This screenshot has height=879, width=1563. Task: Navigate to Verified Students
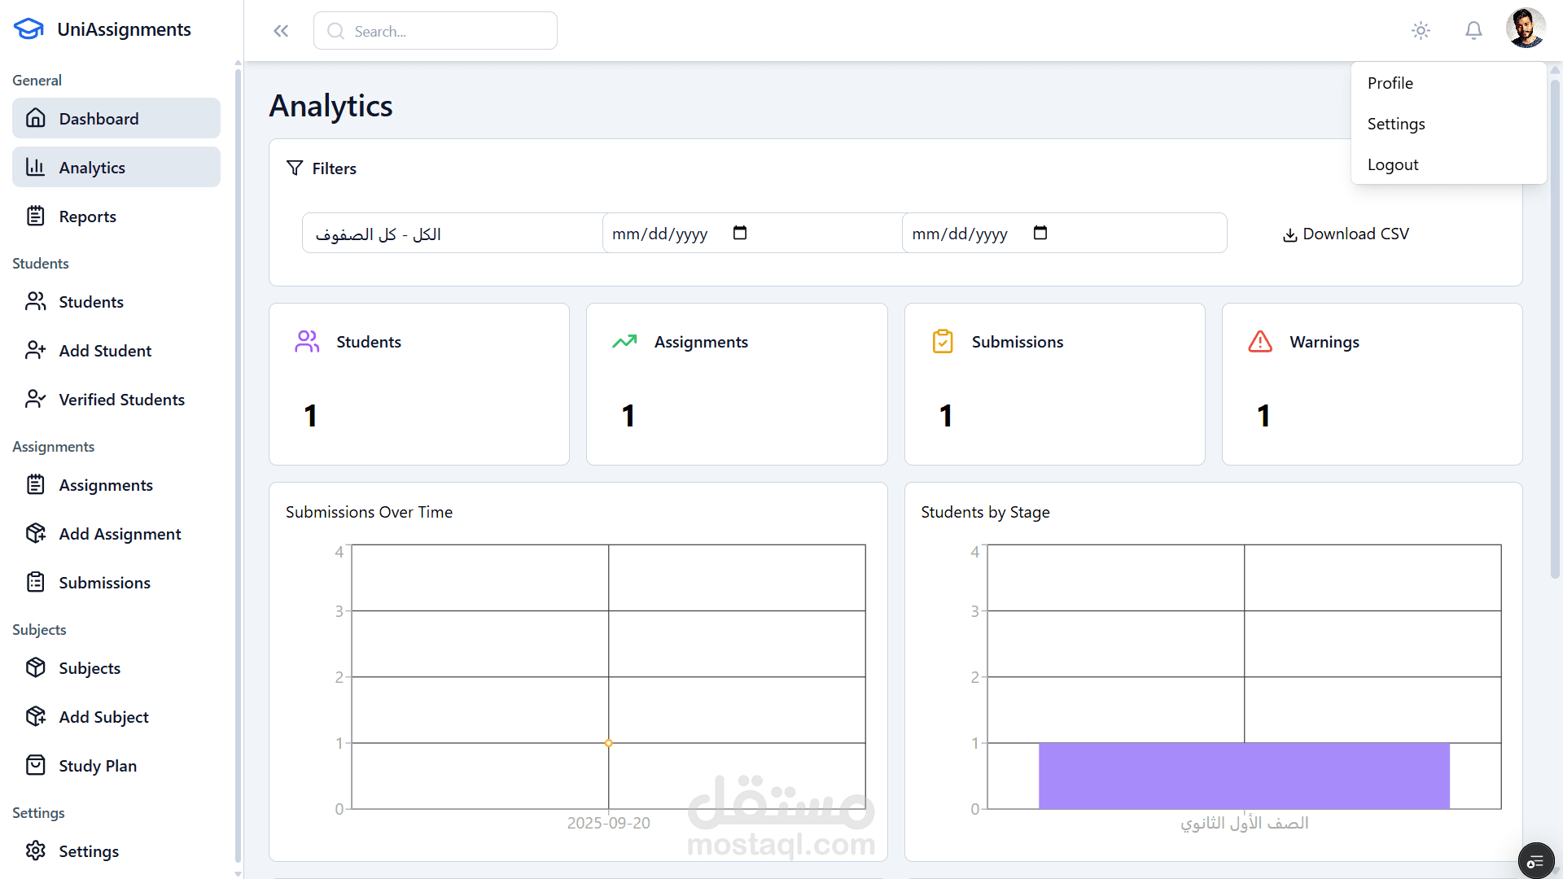(x=121, y=400)
